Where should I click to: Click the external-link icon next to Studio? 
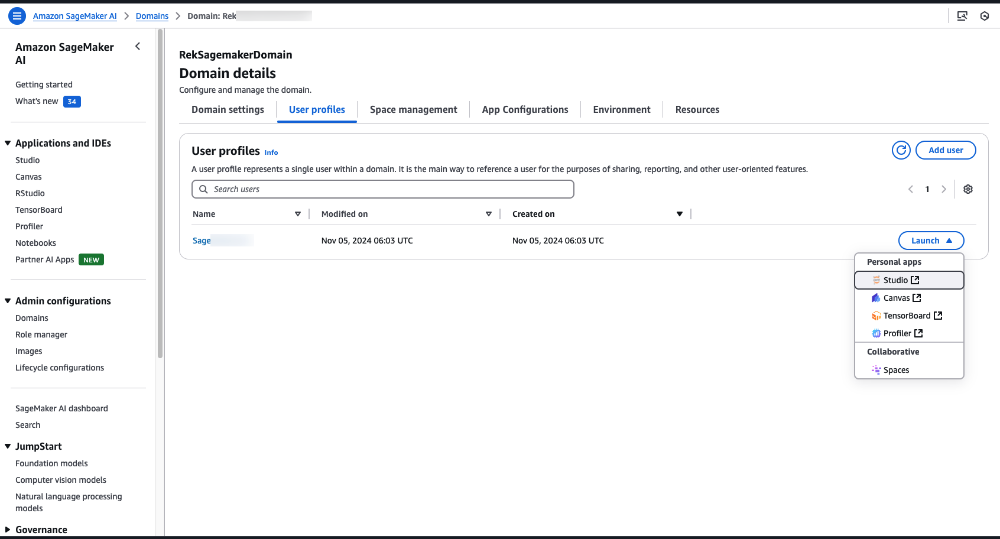tap(915, 280)
